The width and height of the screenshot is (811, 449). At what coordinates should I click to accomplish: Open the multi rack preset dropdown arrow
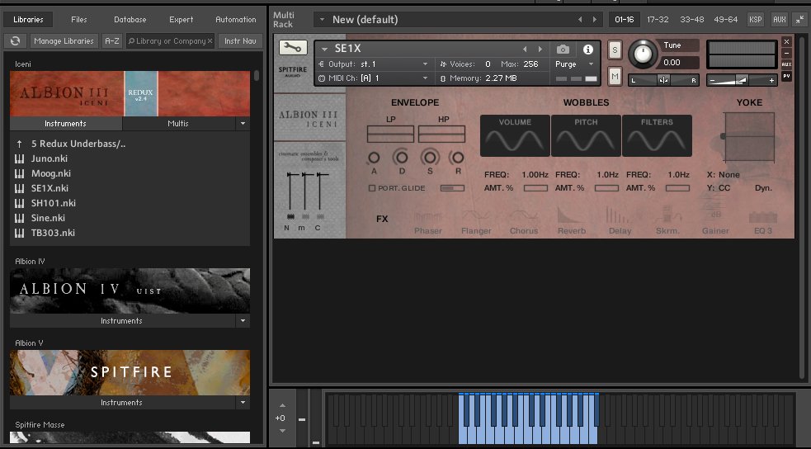[x=323, y=20]
